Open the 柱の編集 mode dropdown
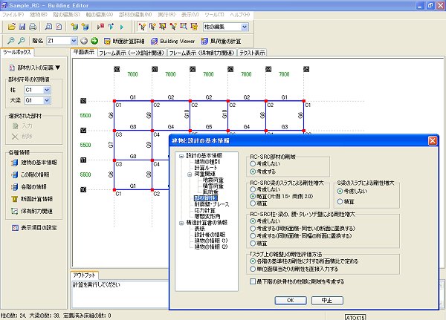The height and width of the screenshot is (320, 446). [245, 27]
